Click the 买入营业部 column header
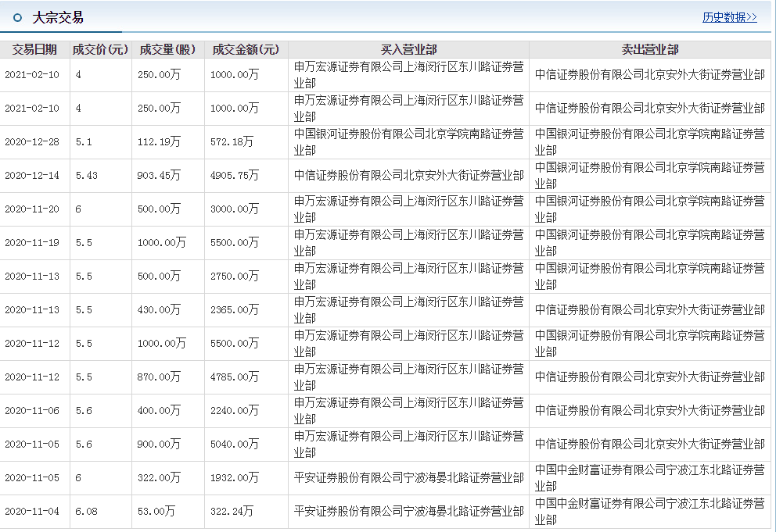The height and width of the screenshot is (532, 776). pyautogui.click(x=409, y=49)
